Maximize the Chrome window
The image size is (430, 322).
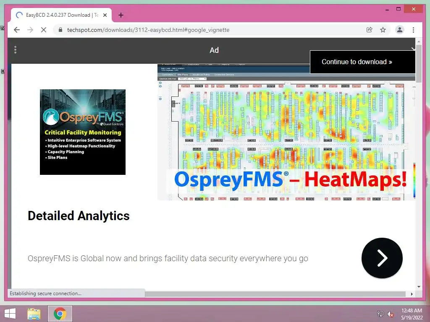399,9
